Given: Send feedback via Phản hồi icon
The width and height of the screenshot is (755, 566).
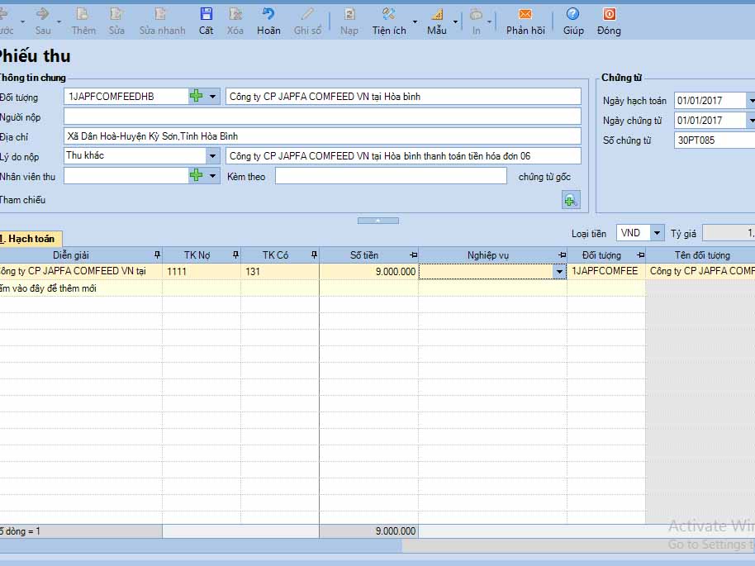Looking at the screenshot, I should [x=525, y=15].
